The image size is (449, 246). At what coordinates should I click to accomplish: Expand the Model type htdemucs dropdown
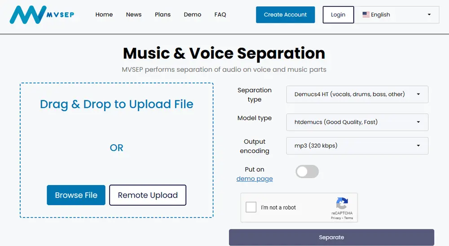357,122
